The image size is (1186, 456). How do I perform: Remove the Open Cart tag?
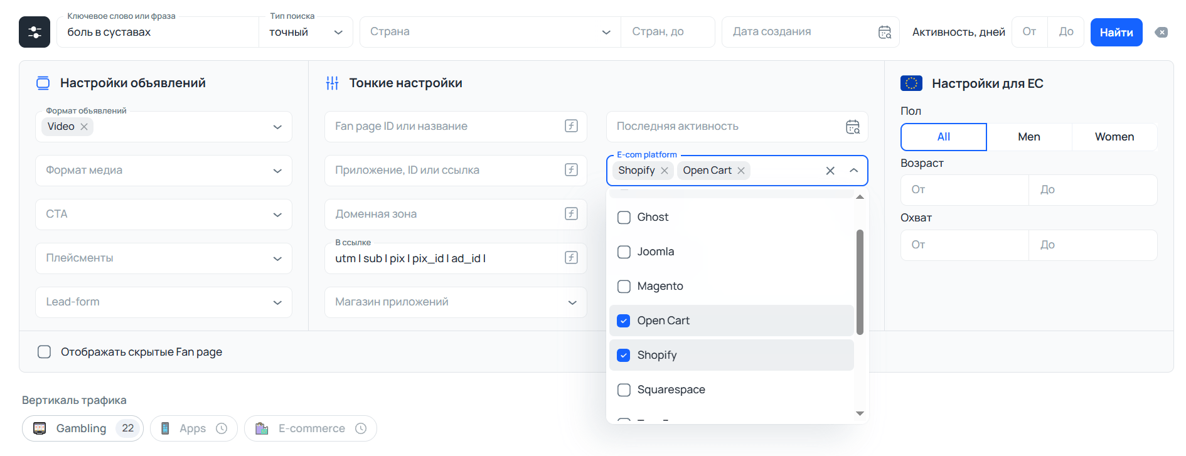coord(741,171)
